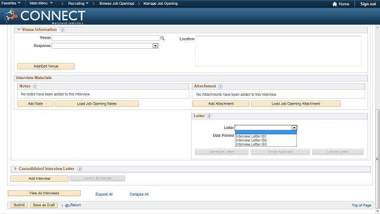Open help icon next to Attachment
This screenshot has width=380, height=214.
pyautogui.click(x=220, y=86)
